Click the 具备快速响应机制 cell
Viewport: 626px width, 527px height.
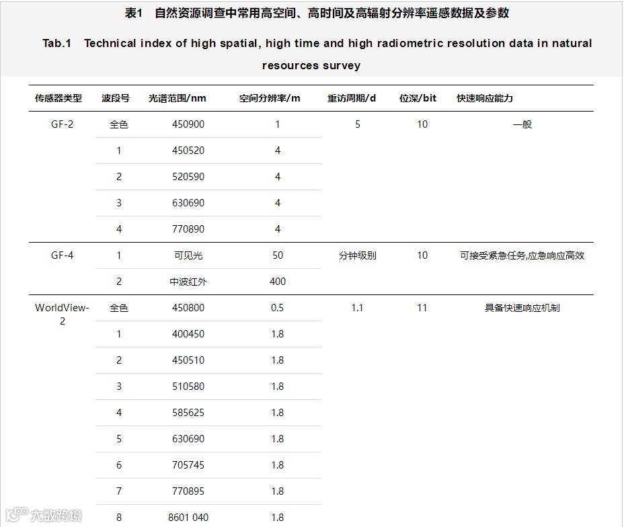point(522,308)
